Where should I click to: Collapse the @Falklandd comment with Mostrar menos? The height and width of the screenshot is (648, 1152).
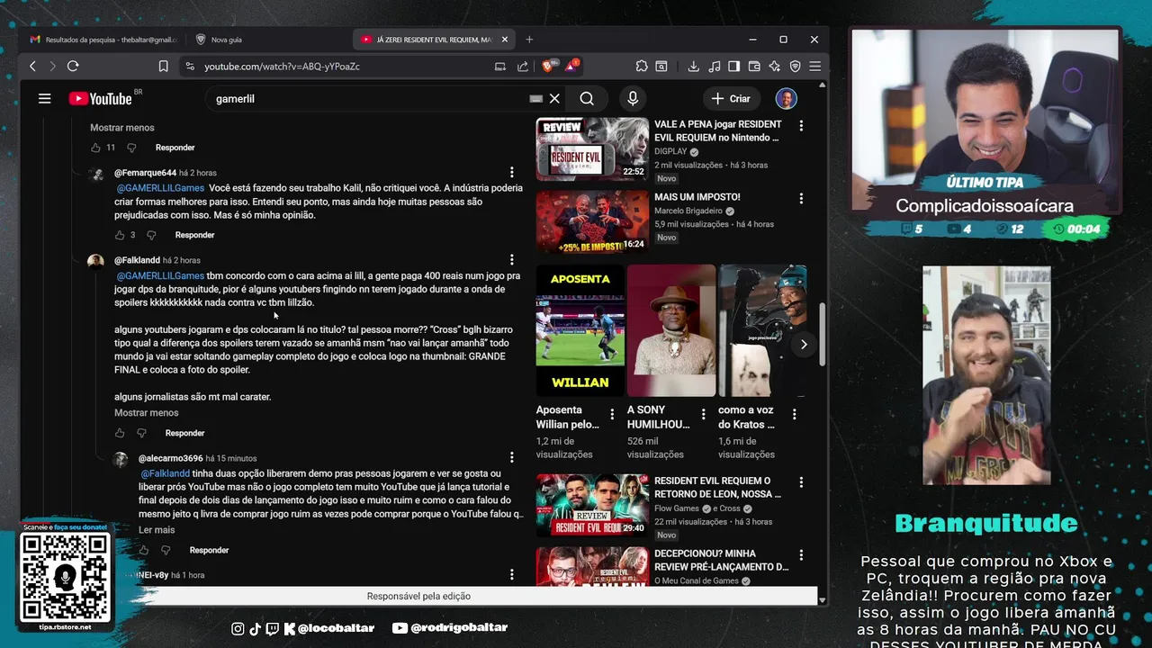pos(147,413)
